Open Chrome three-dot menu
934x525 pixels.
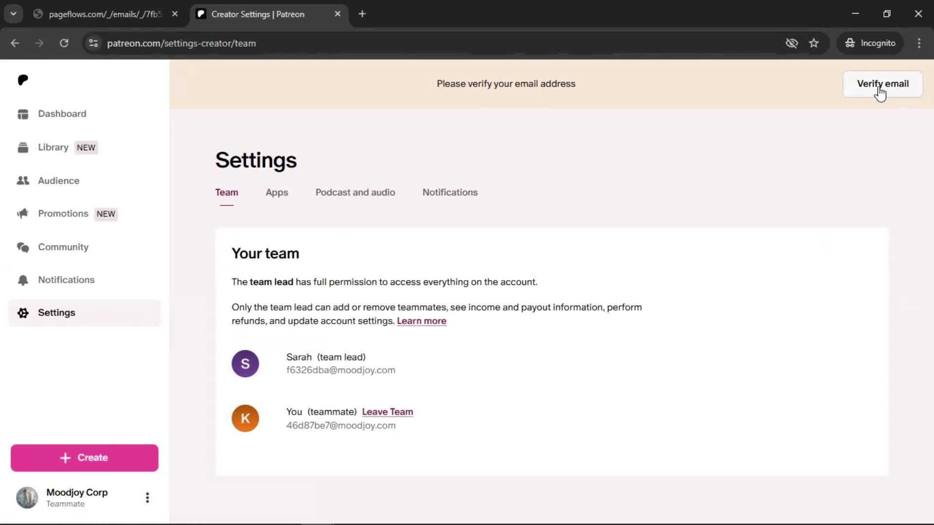coord(919,43)
